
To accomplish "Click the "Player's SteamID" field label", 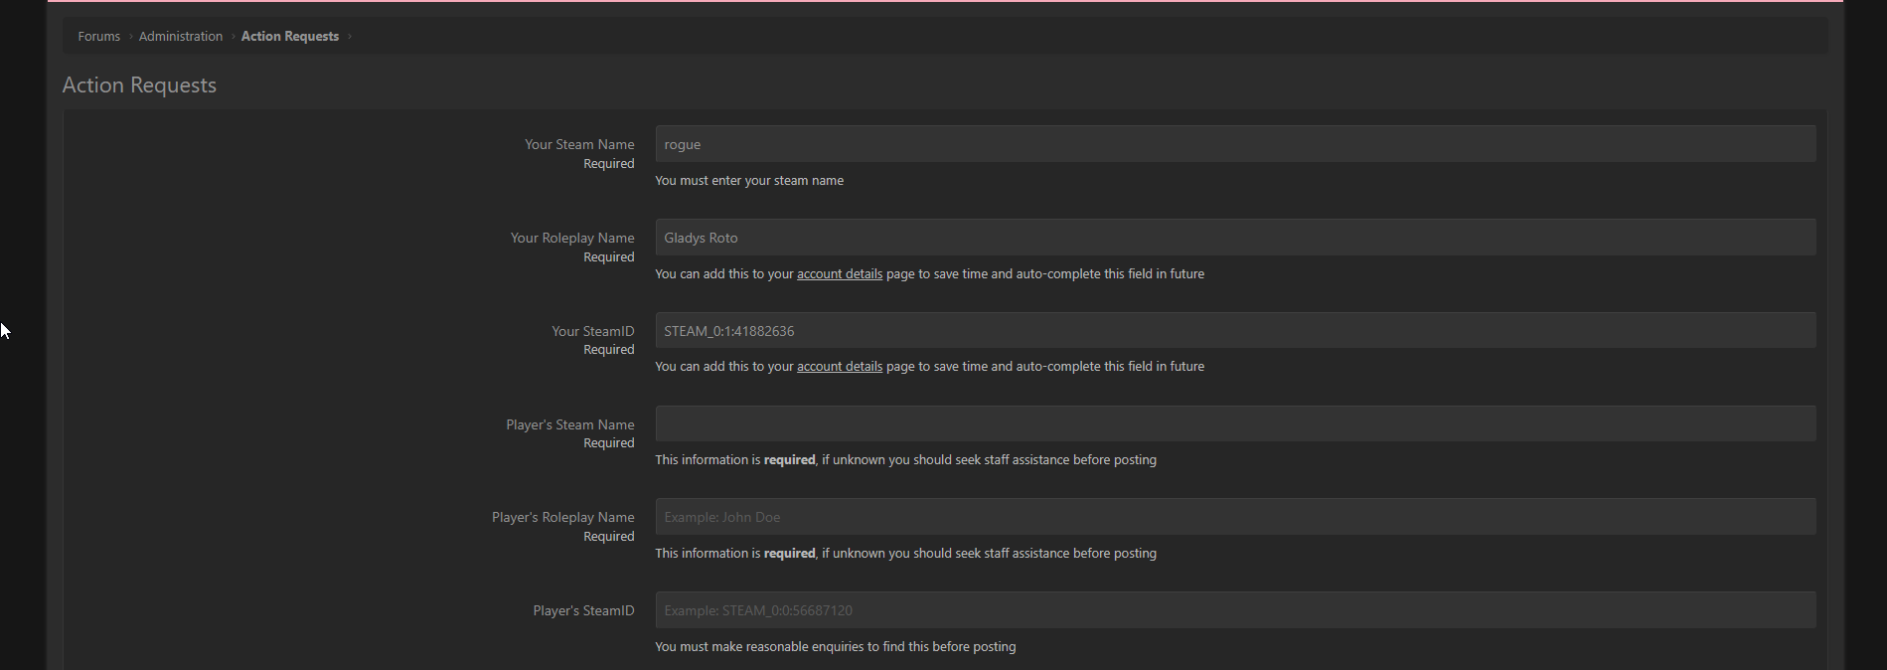I will 582,611.
